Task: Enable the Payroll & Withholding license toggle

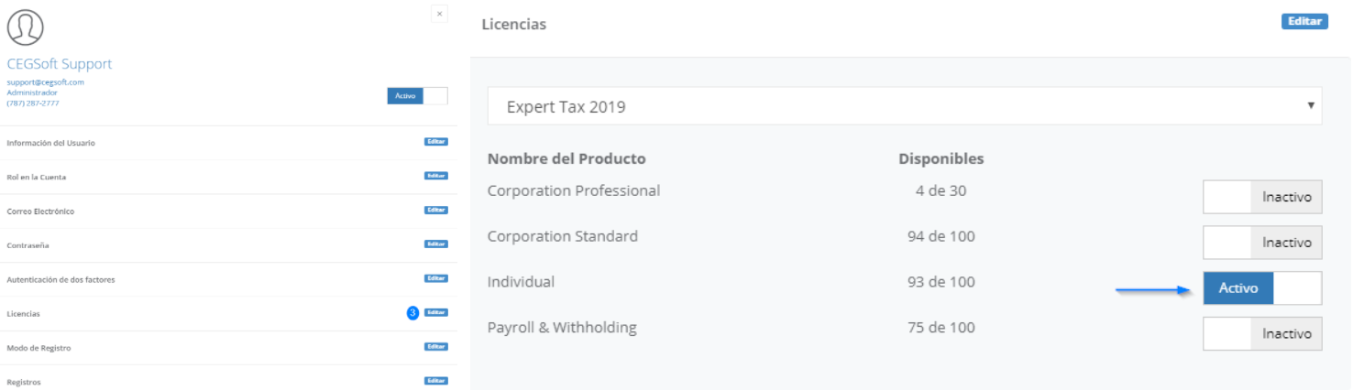Action: click(1262, 334)
